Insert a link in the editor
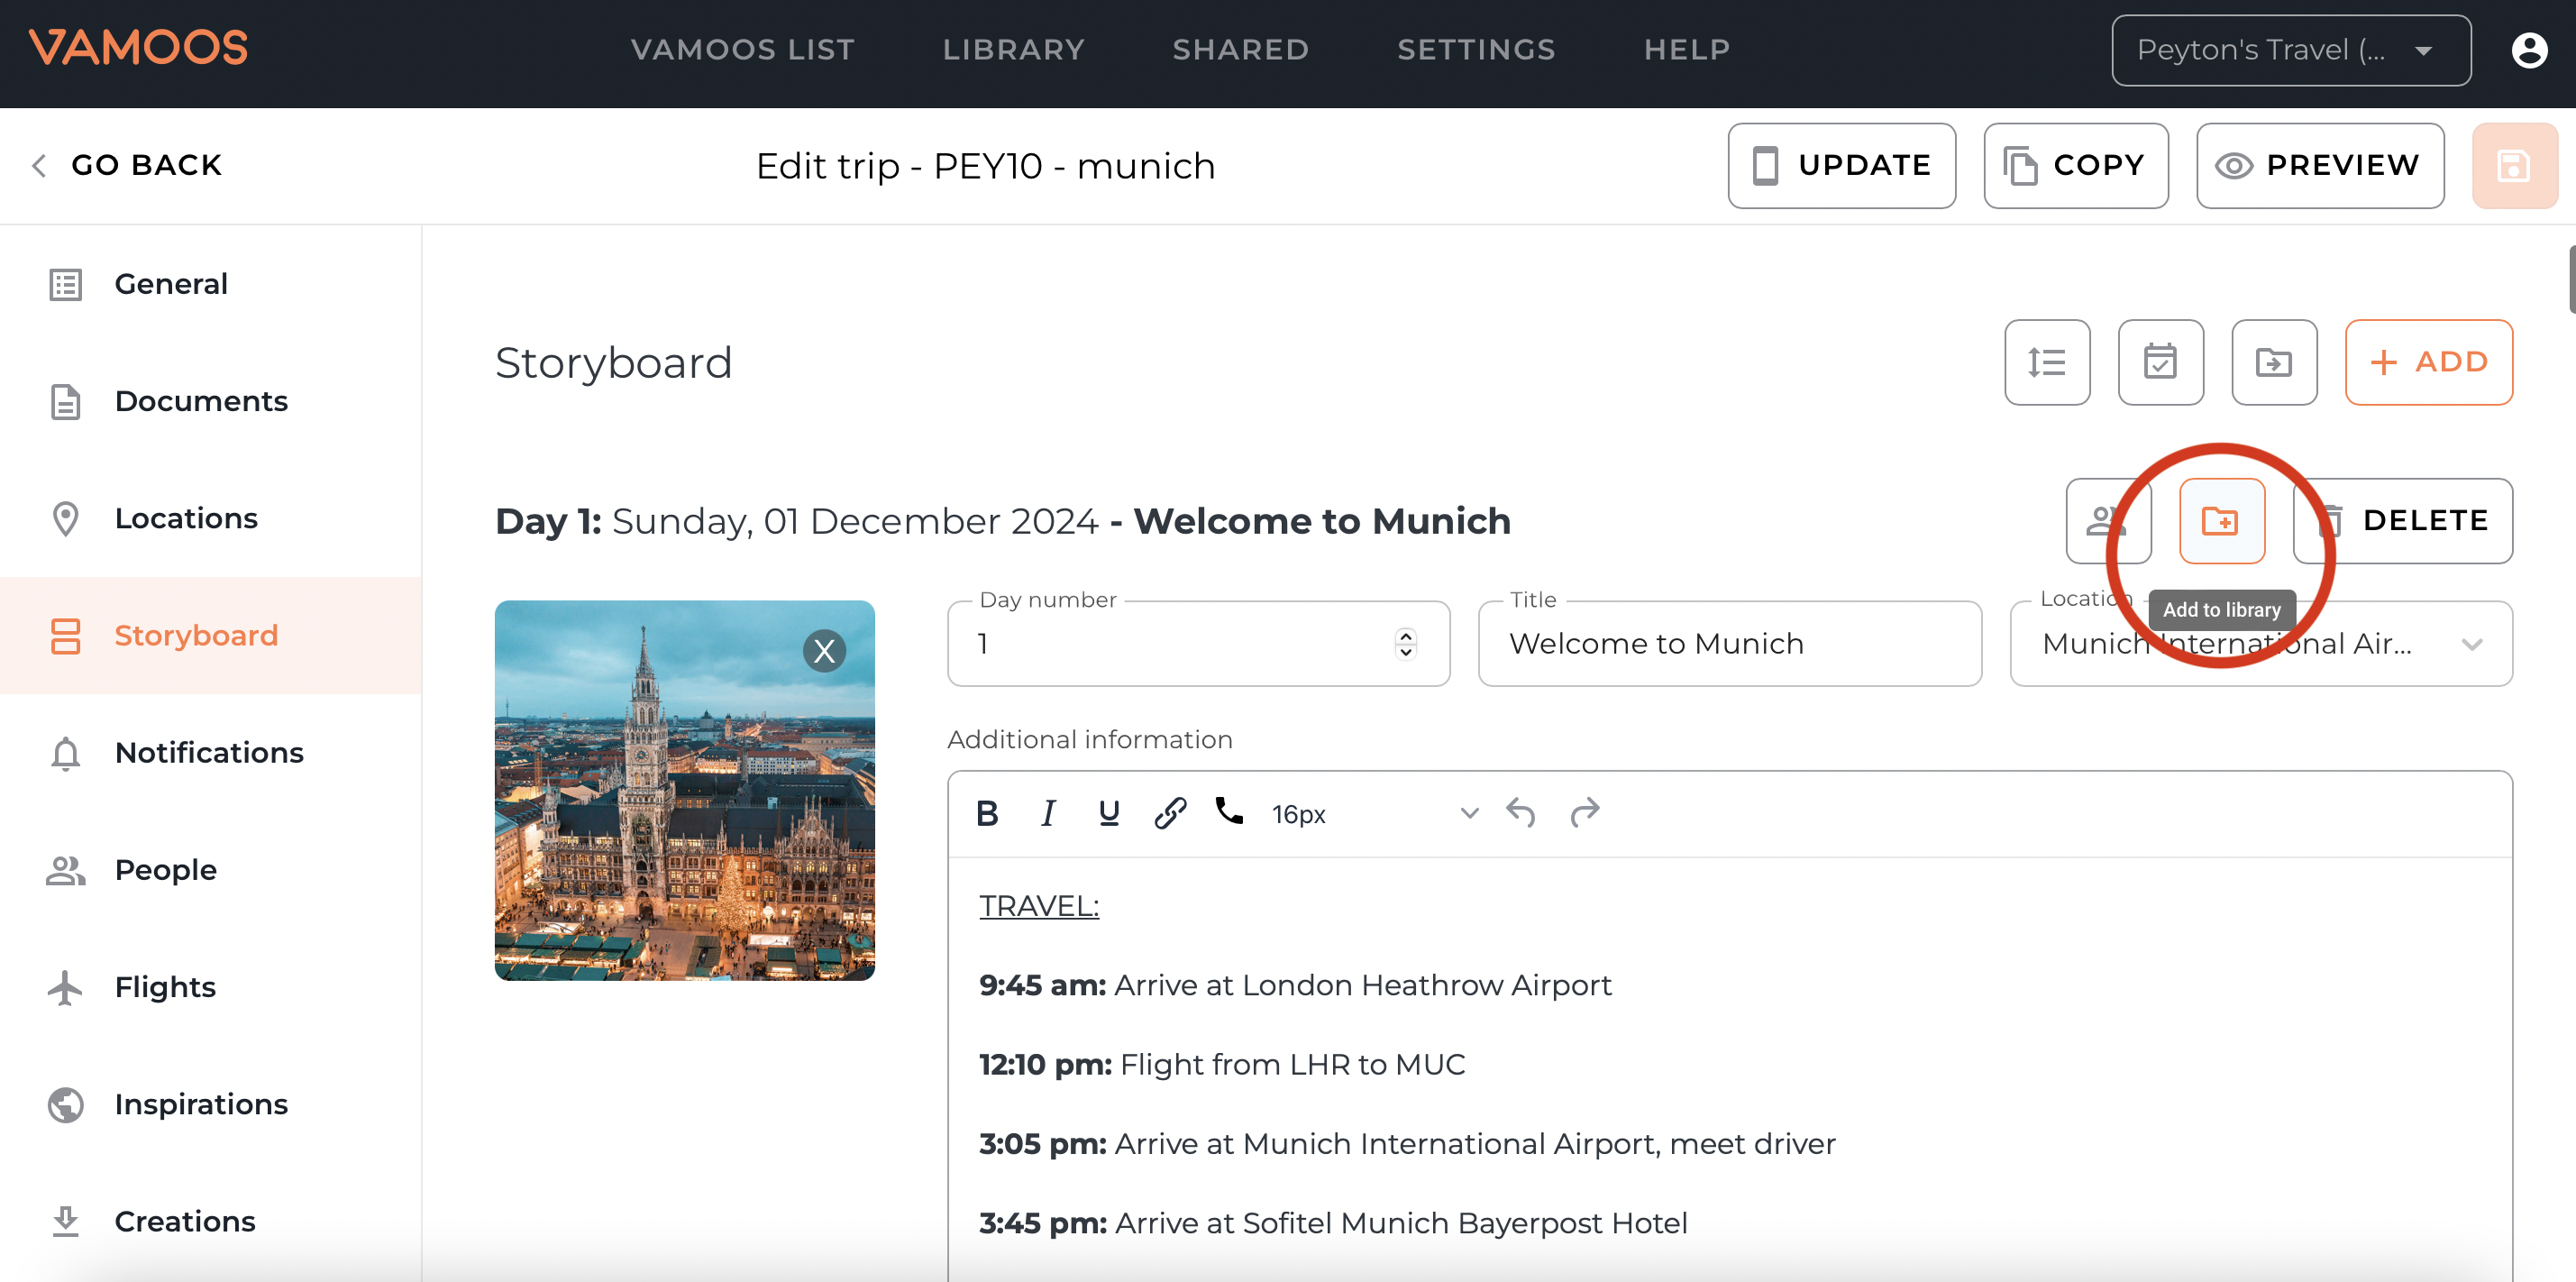Viewport: 2576px width, 1282px height. [x=1169, y=813]
